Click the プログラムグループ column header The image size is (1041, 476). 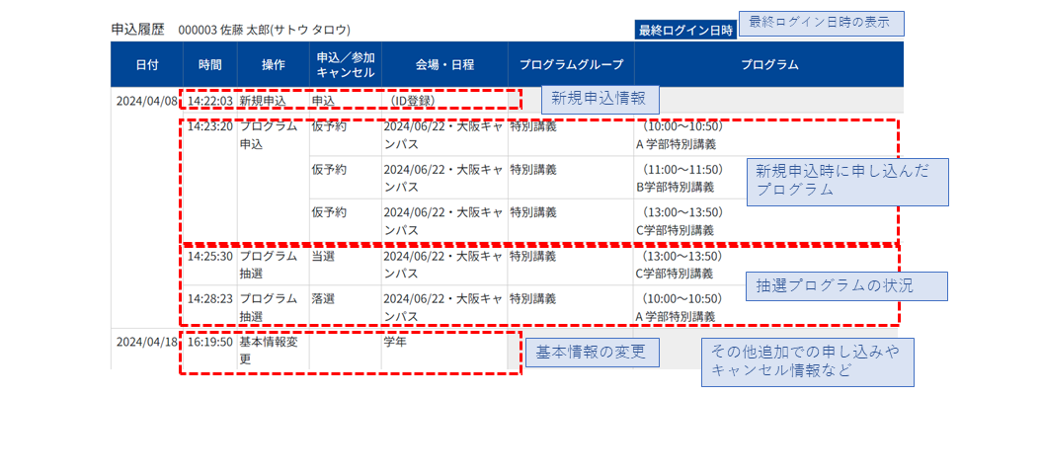(571, 64)
